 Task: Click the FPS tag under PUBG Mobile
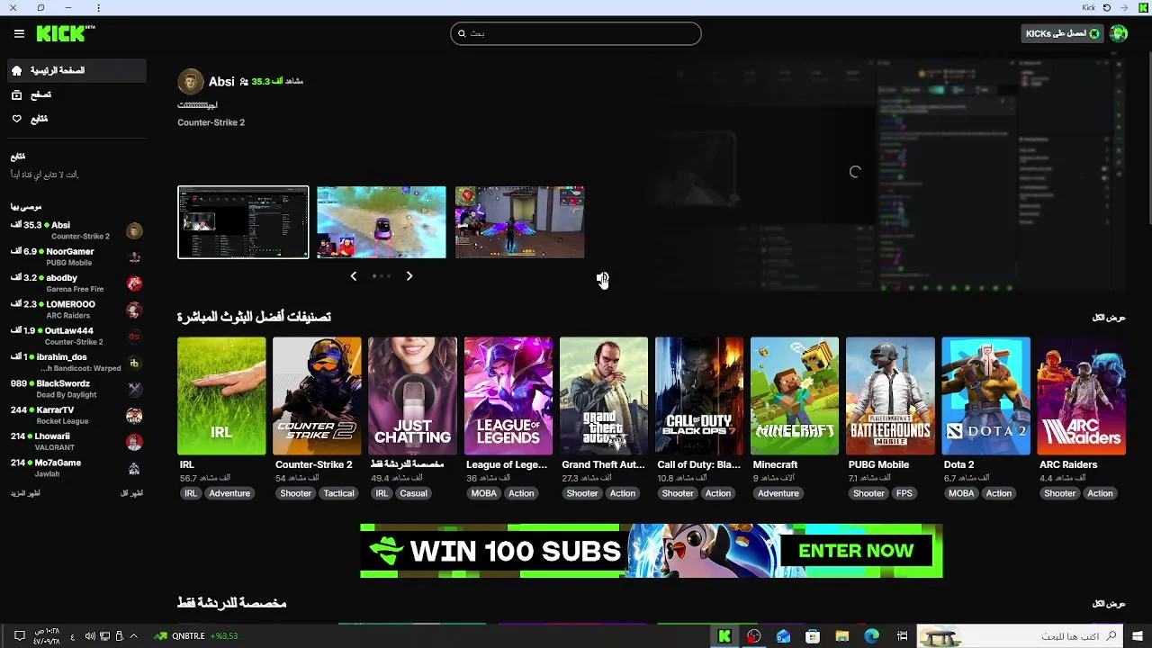pyautogui.click(x=904, y=493)
